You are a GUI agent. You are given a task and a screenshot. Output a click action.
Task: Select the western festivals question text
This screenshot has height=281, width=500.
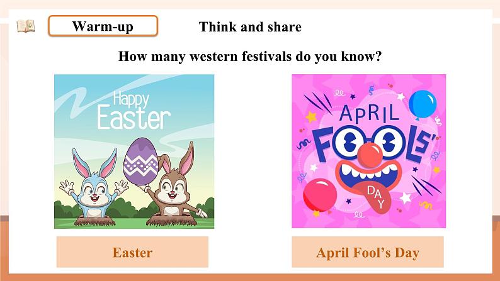click(x=249, y=57)
